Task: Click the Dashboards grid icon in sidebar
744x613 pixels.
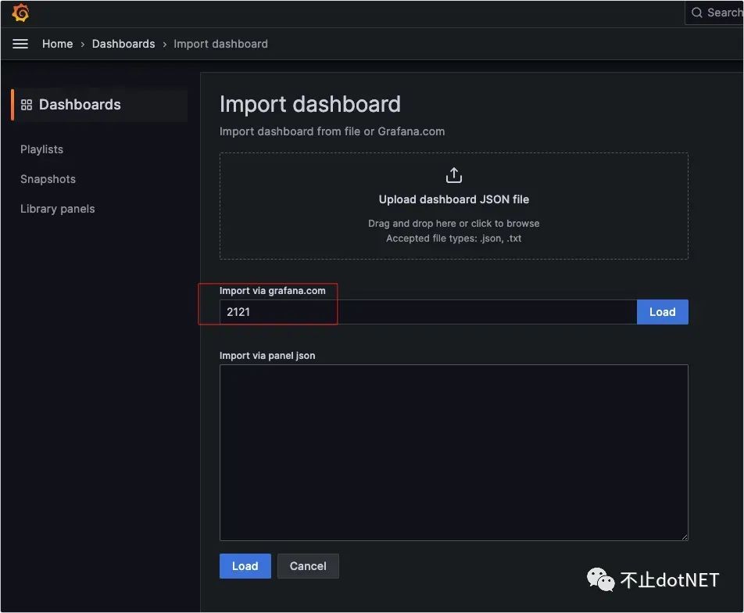Action: [27, 105]
